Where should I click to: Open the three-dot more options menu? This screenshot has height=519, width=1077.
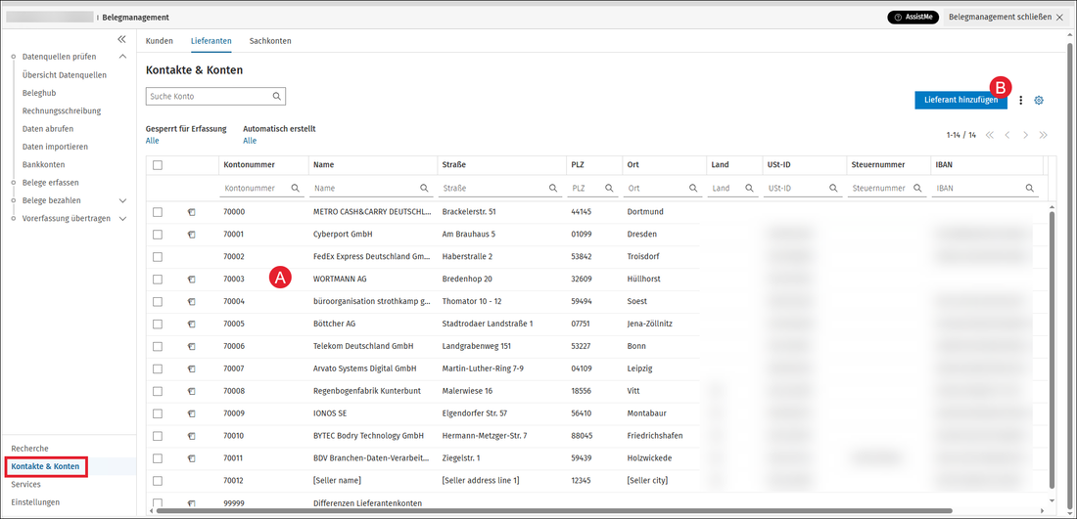1020,100
